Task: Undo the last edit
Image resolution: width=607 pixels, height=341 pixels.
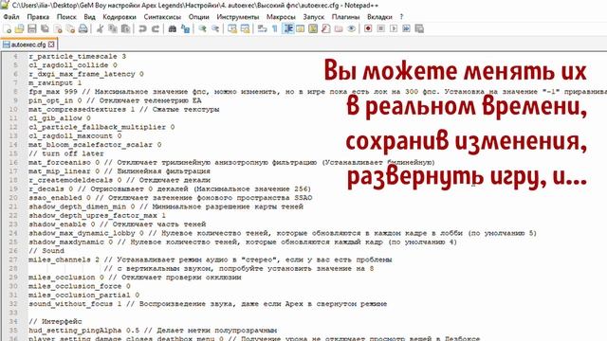Action: pyautogui.click(x=142, y=28)
